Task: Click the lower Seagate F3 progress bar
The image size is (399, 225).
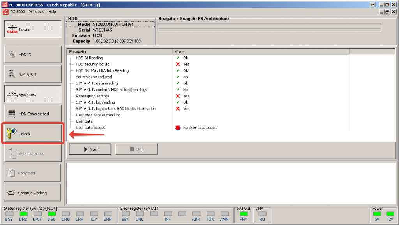Action: tap(269, 30)
